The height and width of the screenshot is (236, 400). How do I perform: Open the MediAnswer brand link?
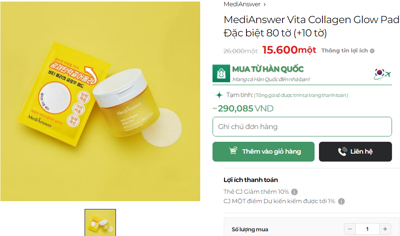point(242,4)
